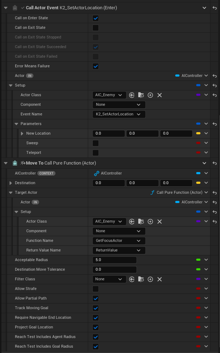Toggle the Call Actor Event enabled checkmark
The image size is (220, 353).
point(23,8)
